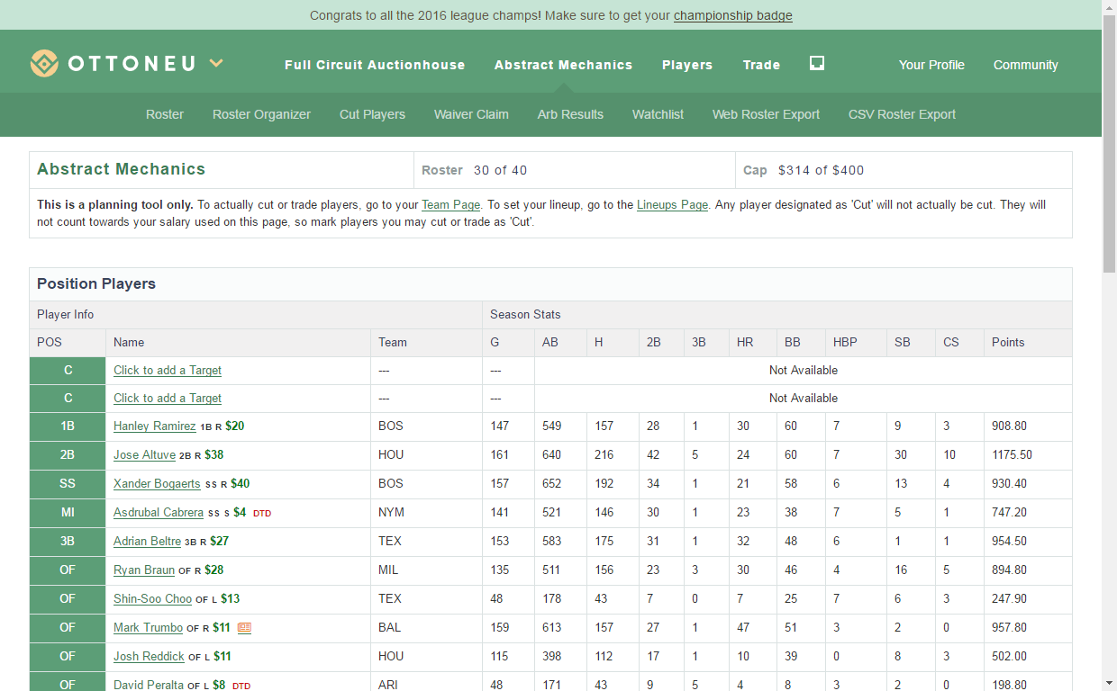Click the Ottoneu logo icon
The width and height of the screenshot is (1117, 691).
[x=44, y=64]
